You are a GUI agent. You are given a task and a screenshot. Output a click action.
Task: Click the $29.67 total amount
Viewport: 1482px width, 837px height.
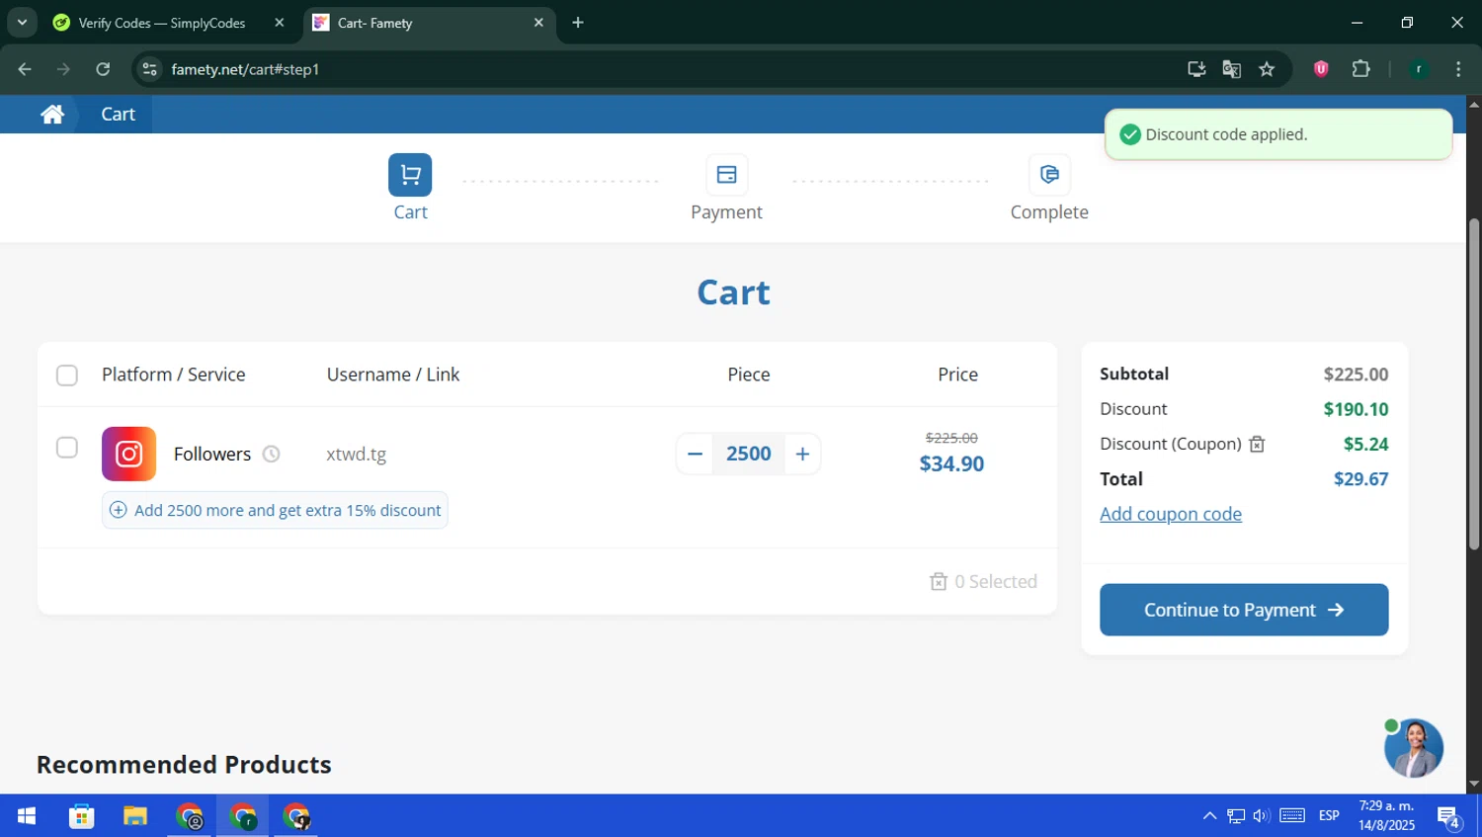pos(1360,479)
